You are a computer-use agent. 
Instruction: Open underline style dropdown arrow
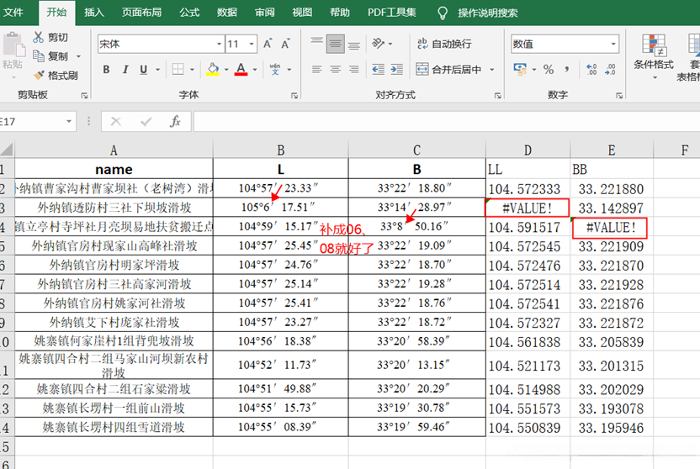(157, 70)
